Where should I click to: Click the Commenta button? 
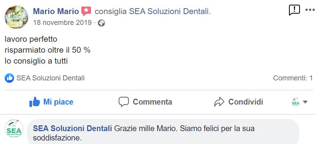coord(145,102)
